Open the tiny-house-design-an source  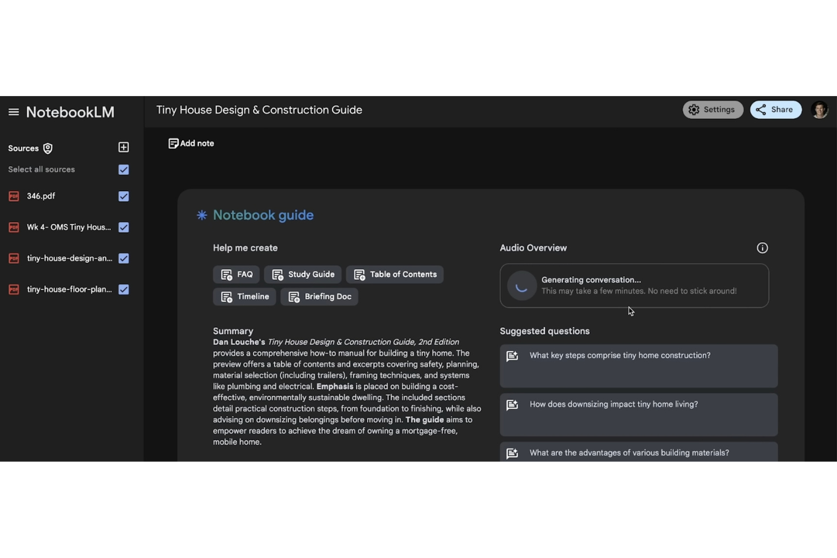(70, 258)
